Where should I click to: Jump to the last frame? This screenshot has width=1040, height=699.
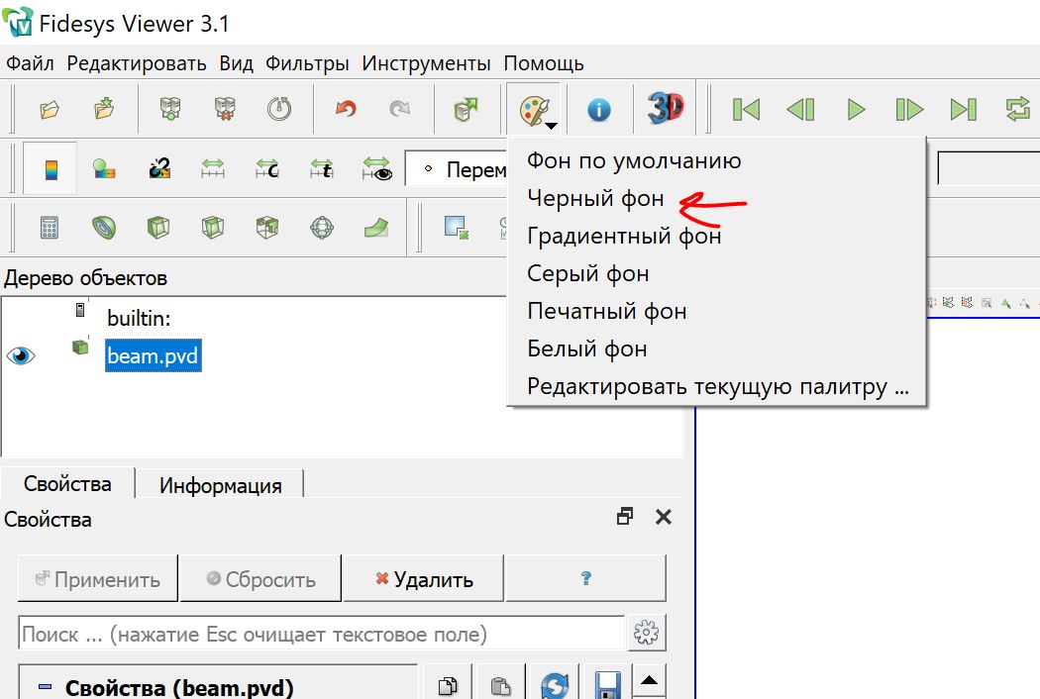pyautogui.click(x=964, y=110)
